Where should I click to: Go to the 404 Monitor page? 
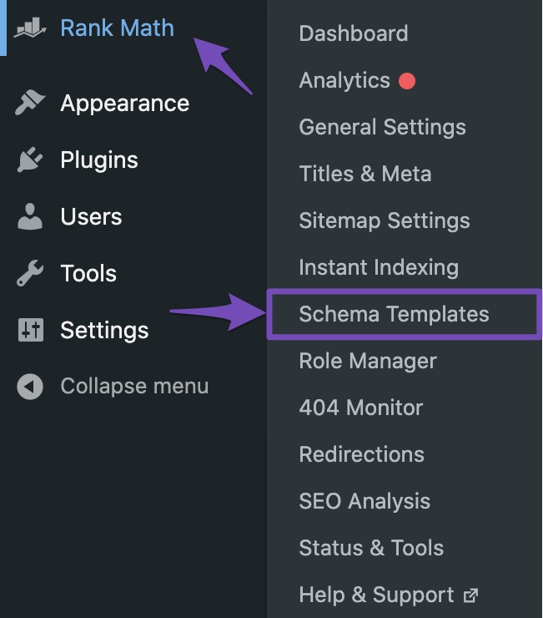click(361, 408)
